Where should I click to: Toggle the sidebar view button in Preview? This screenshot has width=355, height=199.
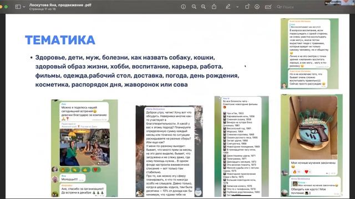coord(18,7)
